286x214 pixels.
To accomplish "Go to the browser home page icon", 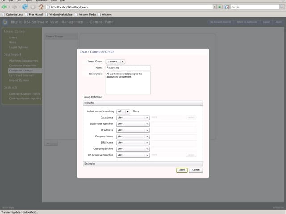I will (x=41, y=7).
